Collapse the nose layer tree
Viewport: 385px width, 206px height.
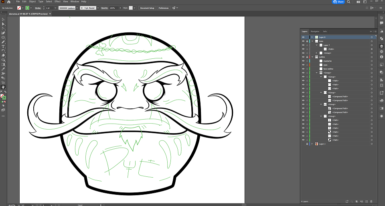(x=312, y=41)
